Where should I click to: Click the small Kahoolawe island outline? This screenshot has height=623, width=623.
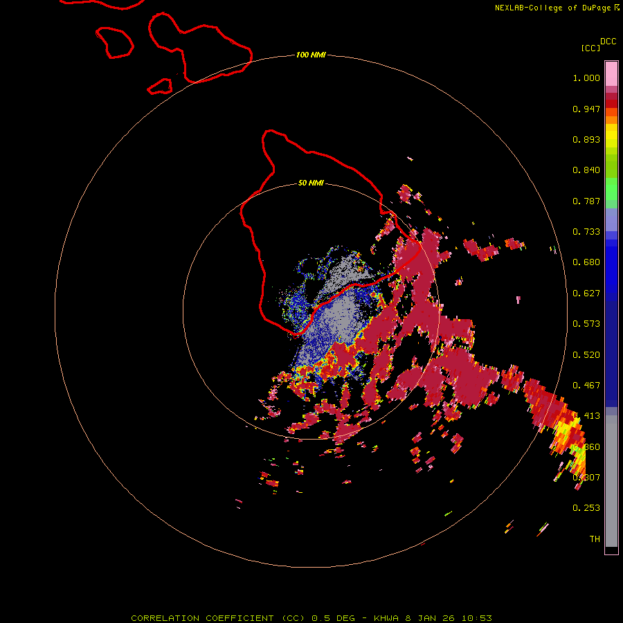tap(160, 87)
